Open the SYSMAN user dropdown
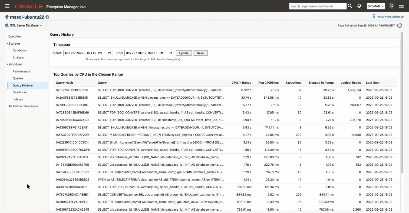This screenshot has height=213, width=409. tap(376, 6)
